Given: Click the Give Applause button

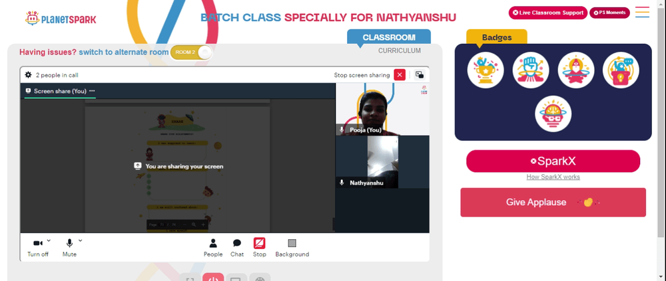Looking at the screenshot, I should (x=553, y=202).
